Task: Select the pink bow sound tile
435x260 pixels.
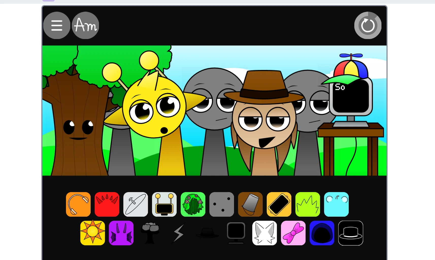Action: pyautogui.click(x=293, y=233)
